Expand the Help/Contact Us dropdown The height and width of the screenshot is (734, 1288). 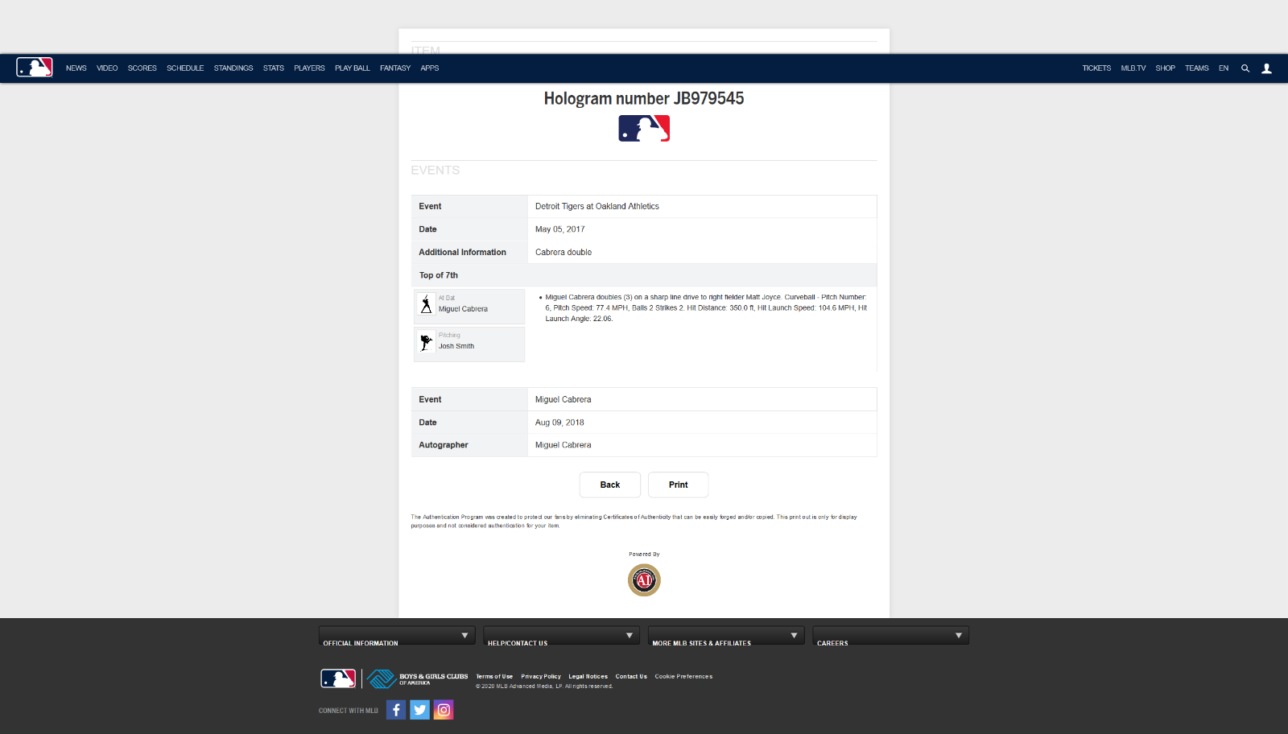click(561, 636)
